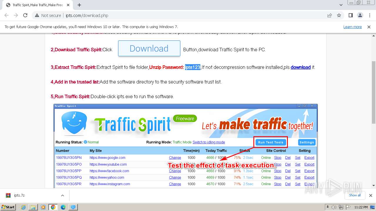Launch Internet Explorer from taskbar
The image size is (376, 211).
23,207
